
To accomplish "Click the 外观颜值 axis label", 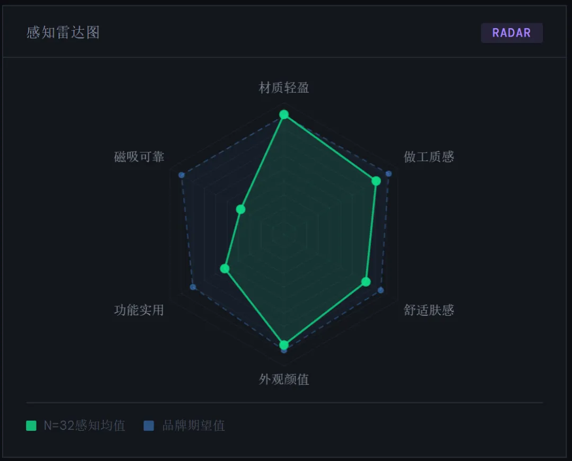I will [x=284, y=379].
